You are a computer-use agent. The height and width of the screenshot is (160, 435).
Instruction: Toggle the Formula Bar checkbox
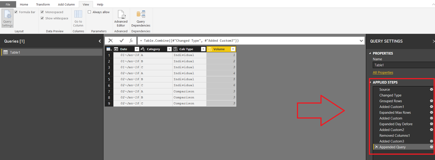(16, 12)
